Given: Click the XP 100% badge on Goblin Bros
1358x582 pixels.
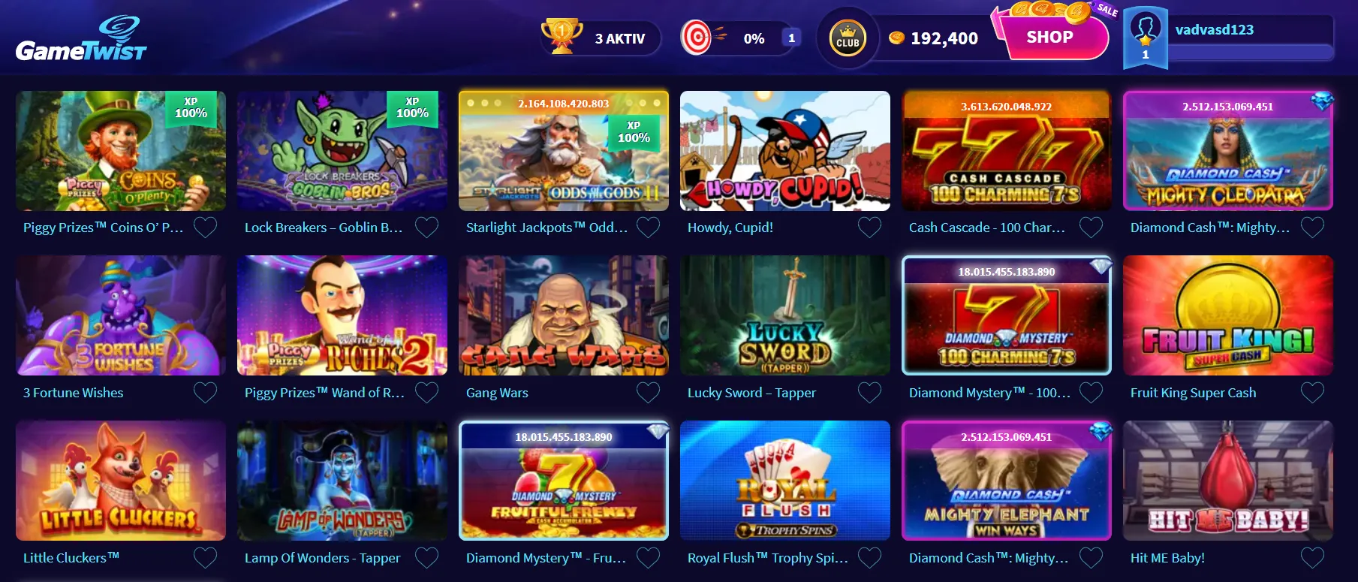Looking at the screenshot, I should click(x=412, y=108).
